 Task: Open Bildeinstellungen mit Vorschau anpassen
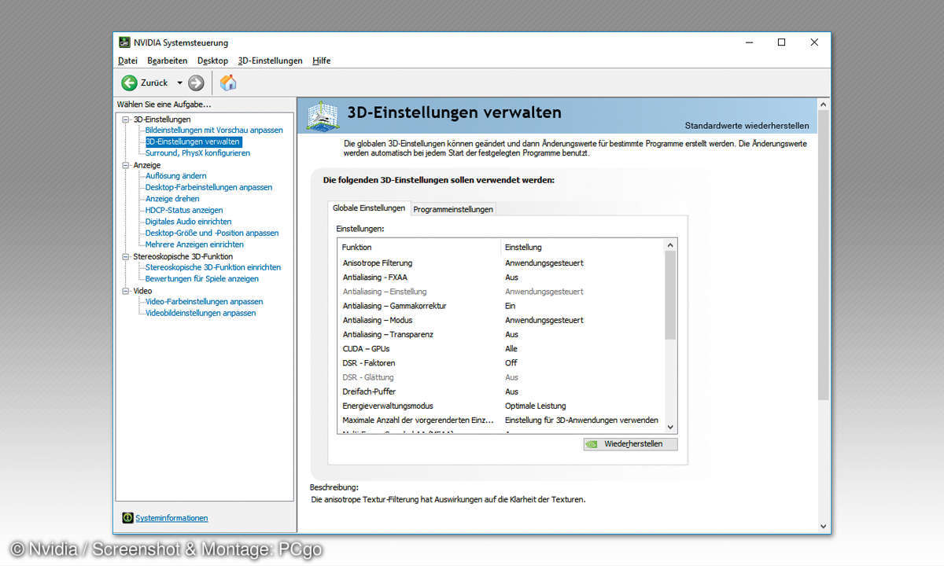(214, 130)
